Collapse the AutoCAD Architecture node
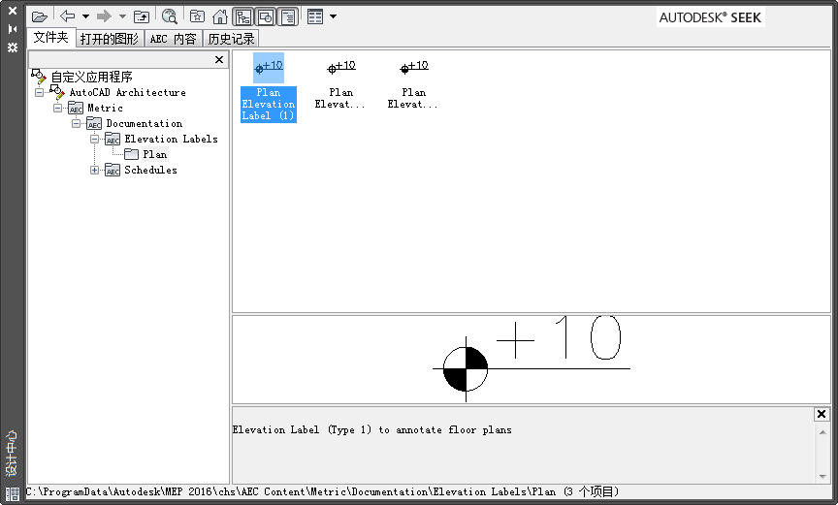 coord(39,92)
